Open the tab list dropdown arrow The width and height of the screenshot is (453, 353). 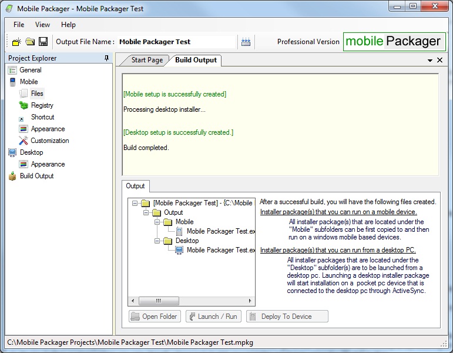click(x=430, y=61)
